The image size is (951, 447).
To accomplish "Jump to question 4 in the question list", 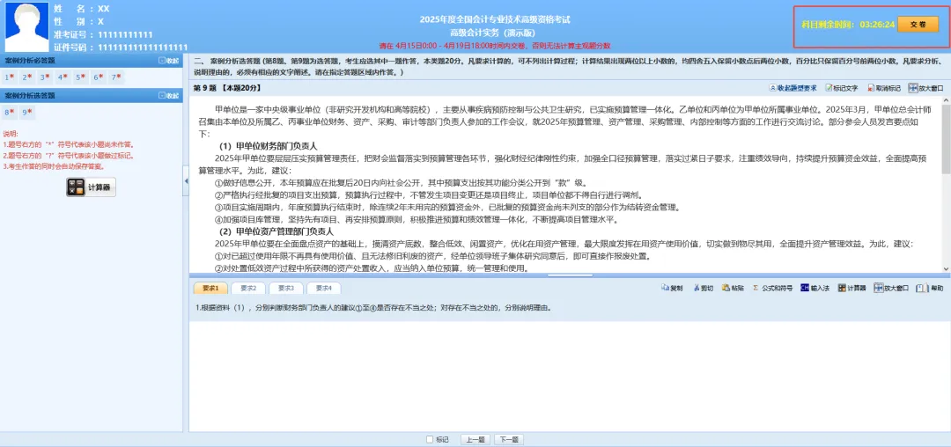I will pos(63,77).
